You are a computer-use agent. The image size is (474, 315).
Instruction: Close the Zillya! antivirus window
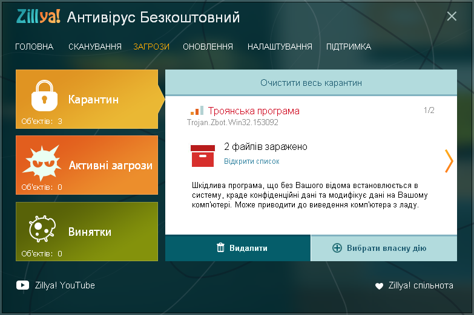[x=452, y=16]
